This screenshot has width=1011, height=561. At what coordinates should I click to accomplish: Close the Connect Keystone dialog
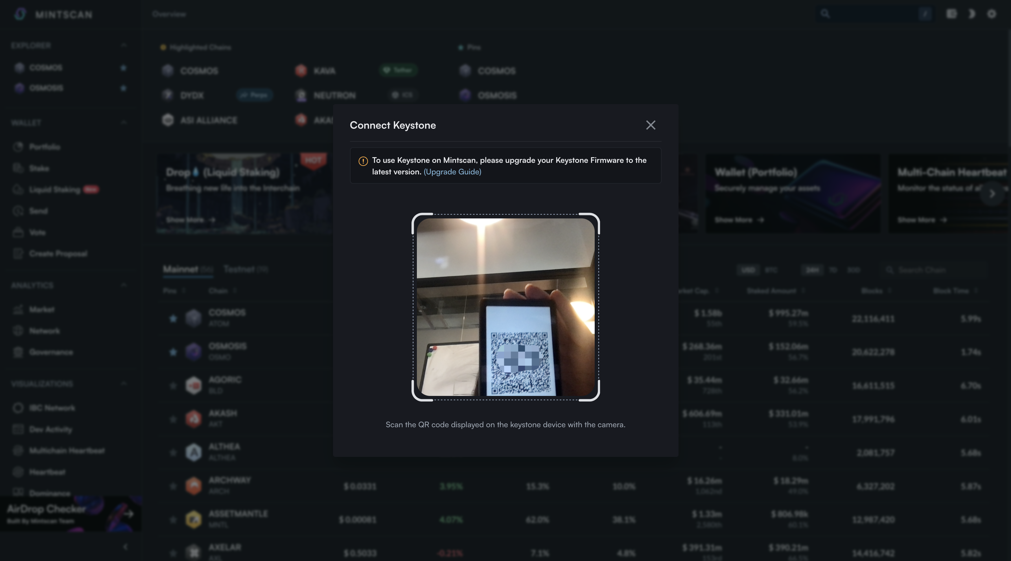650,125
